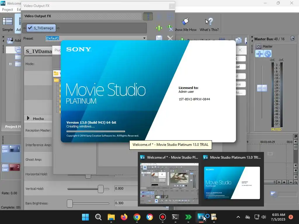Click the track height decrease minus button
The width and height of the screenshot is (299, 224).
pos(295,177)
